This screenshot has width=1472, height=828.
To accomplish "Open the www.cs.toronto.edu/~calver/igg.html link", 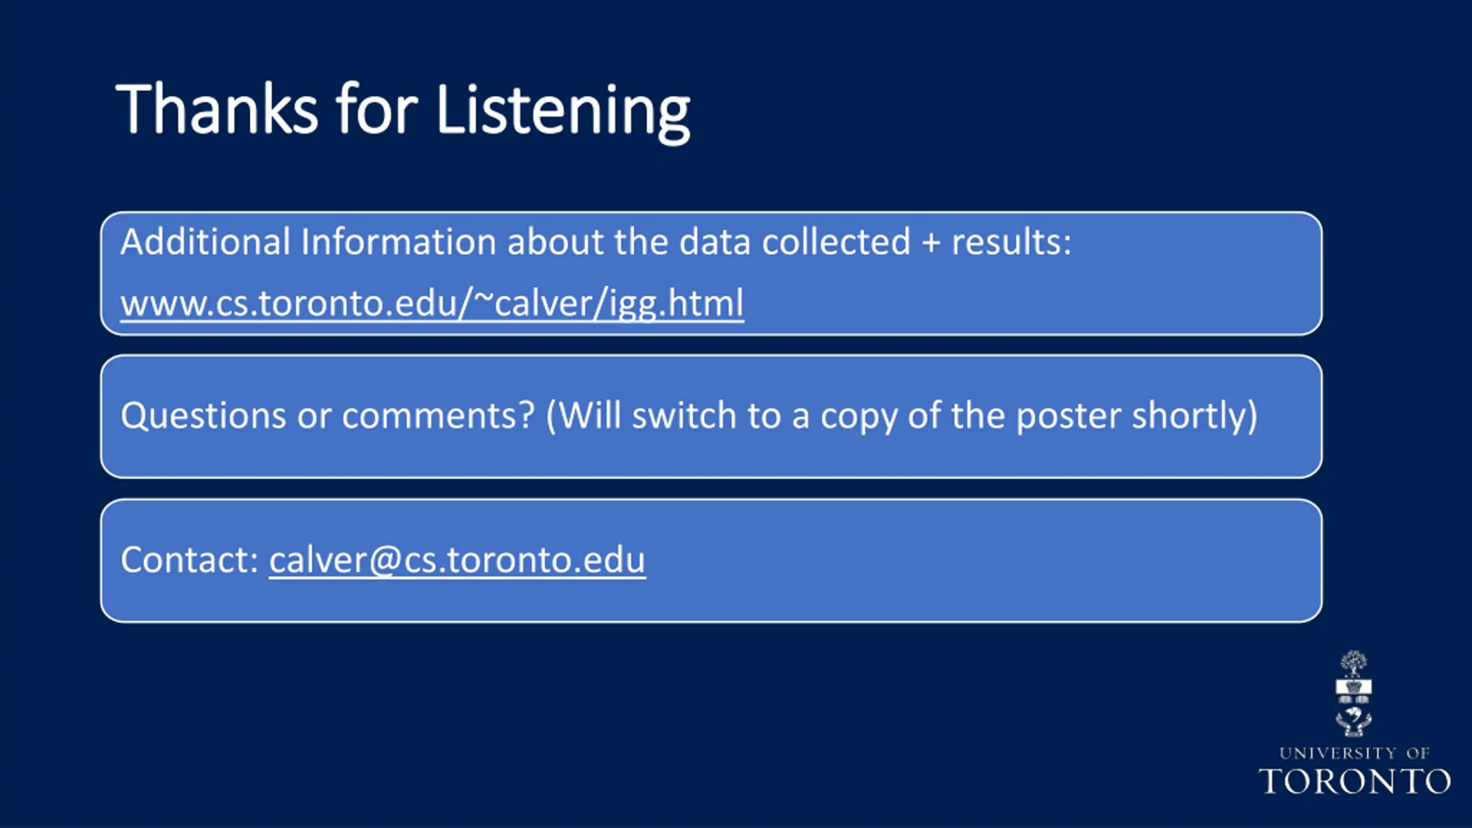I will (x=432, y=303).
